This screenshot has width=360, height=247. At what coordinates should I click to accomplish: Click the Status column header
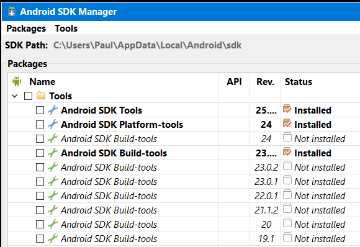point(299,82)
